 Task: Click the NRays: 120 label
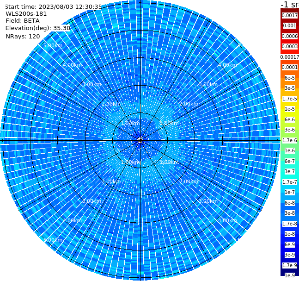pyautogui.click(x=23, y=36)
